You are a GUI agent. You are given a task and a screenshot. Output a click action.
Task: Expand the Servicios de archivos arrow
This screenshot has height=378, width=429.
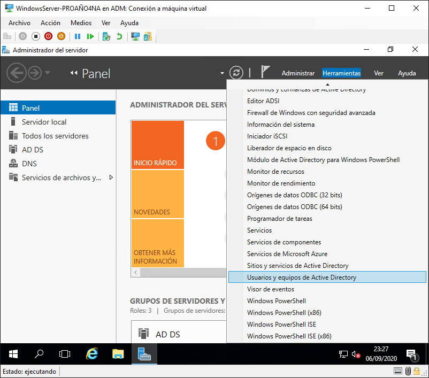point(111,178)
